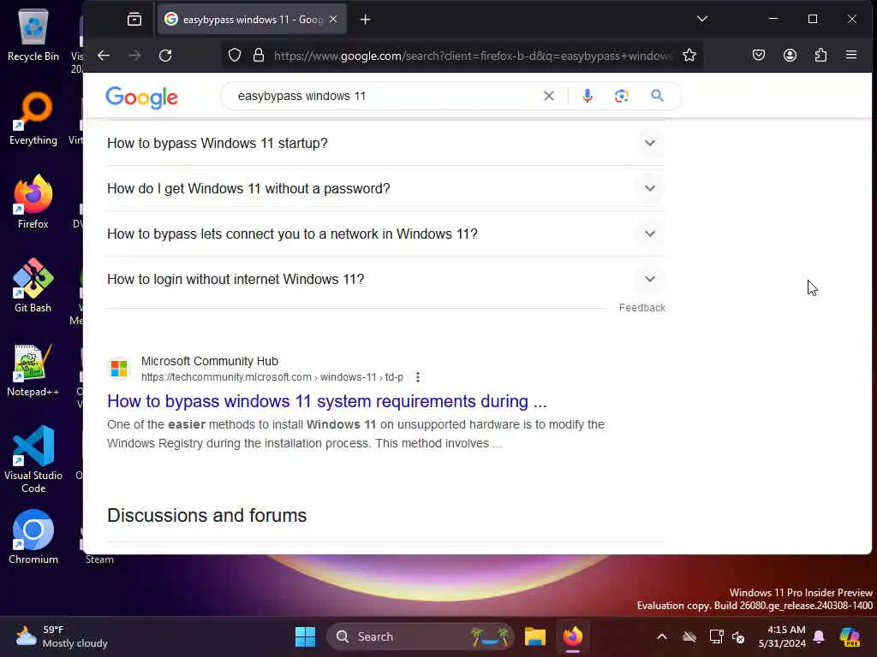Image resolution: width=877 pixels, height=657 pixels.
Task: Open the Firefox View icon left of tabs
Action: (x=134, y=20)
